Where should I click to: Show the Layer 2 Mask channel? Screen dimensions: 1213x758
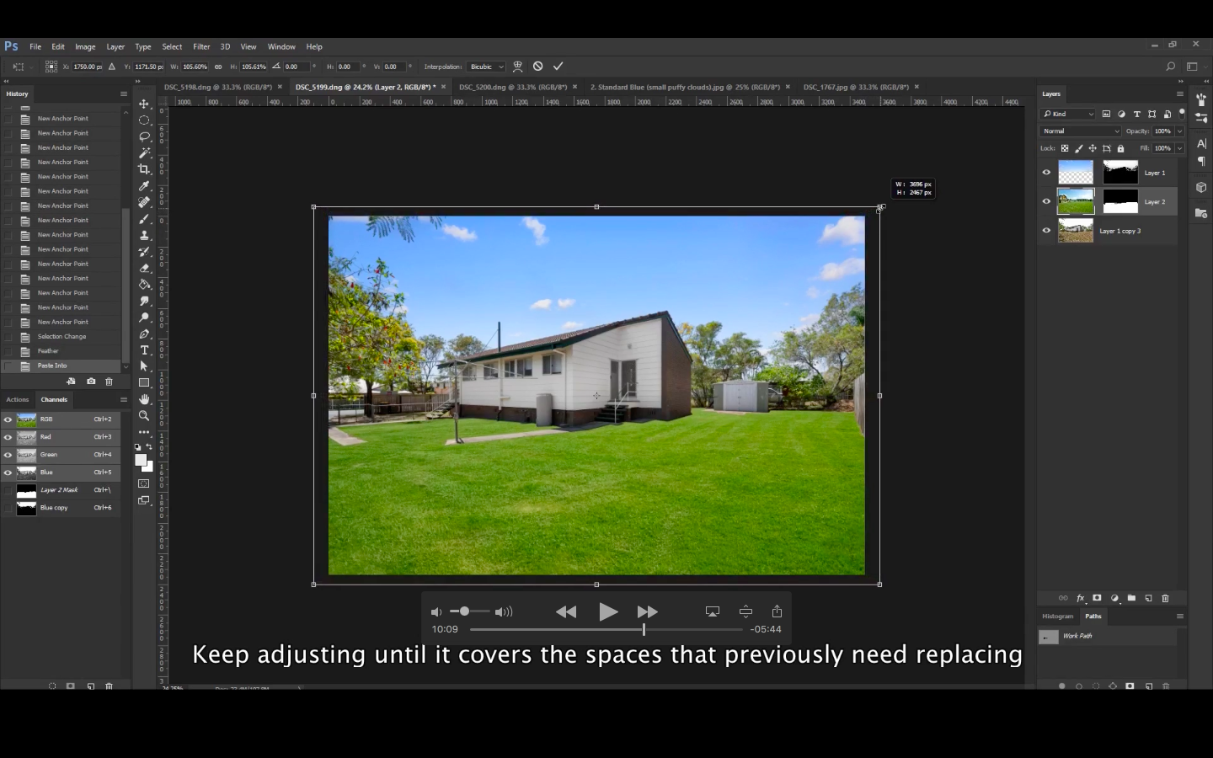coord(8,490)
